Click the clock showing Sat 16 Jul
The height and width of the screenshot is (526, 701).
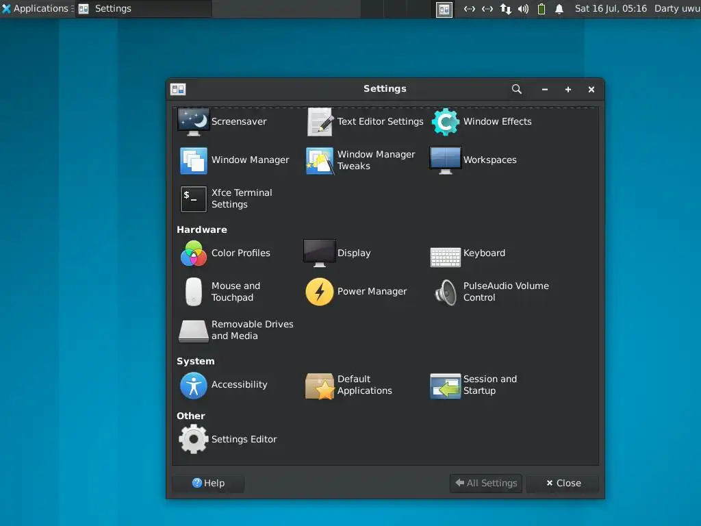(x=611, y=8)
